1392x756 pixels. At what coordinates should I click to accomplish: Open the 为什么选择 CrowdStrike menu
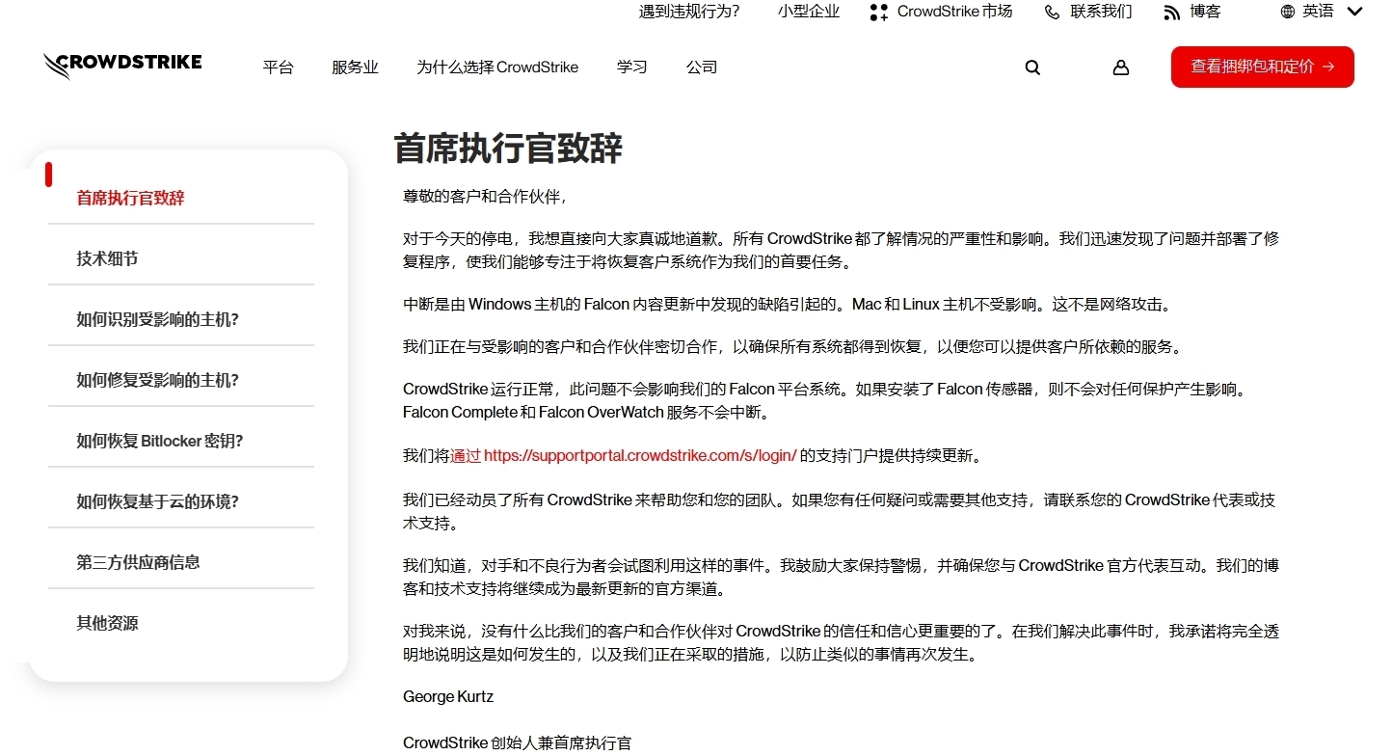coord(497,67)
